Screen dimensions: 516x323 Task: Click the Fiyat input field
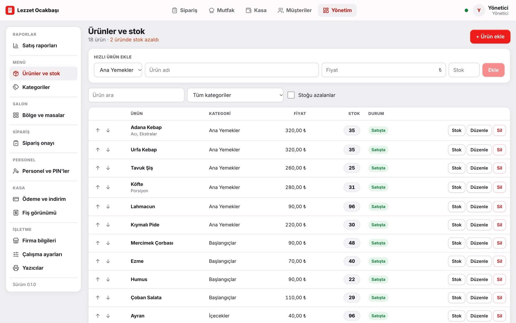coord(384,70)
